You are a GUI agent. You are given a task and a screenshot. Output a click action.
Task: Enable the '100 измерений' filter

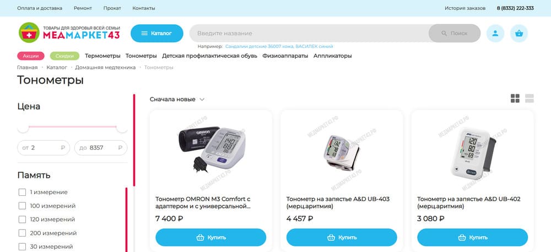click(x=22, y=206)
